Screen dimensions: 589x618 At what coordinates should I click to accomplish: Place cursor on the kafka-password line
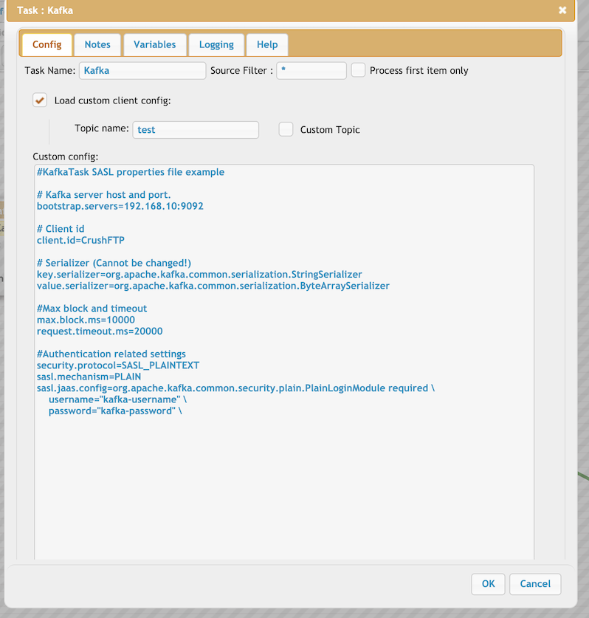(x=114, y=411)
